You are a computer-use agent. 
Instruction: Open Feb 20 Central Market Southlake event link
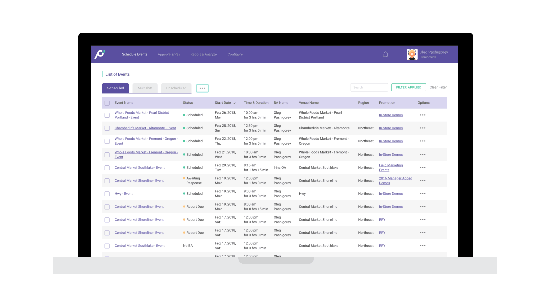139,168
